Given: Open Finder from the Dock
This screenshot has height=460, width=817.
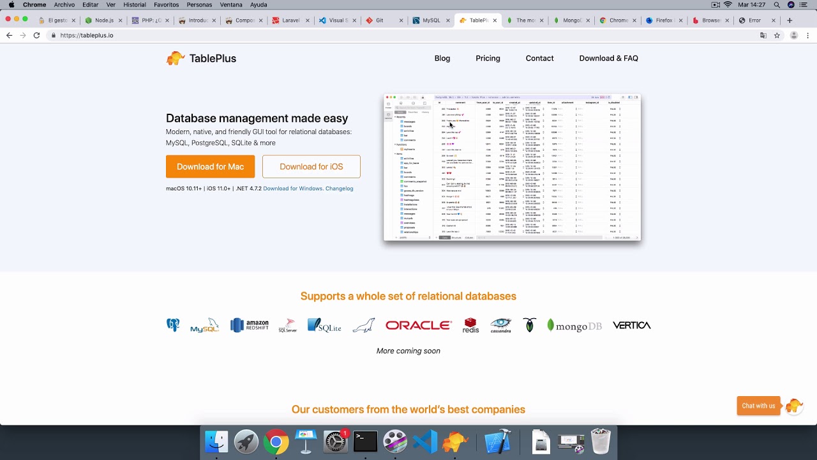Looking at the screenshot, I should click(216, 441).
